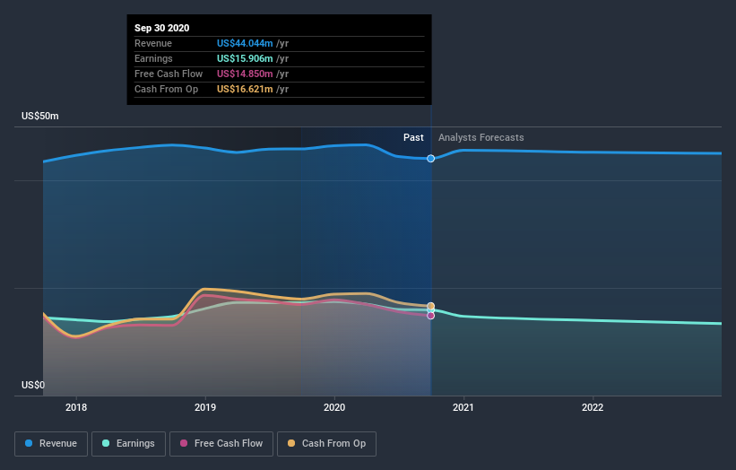Screen dimensions: 736x470
Task: Toggle the Revenue legend button
Action: [51, 444]
